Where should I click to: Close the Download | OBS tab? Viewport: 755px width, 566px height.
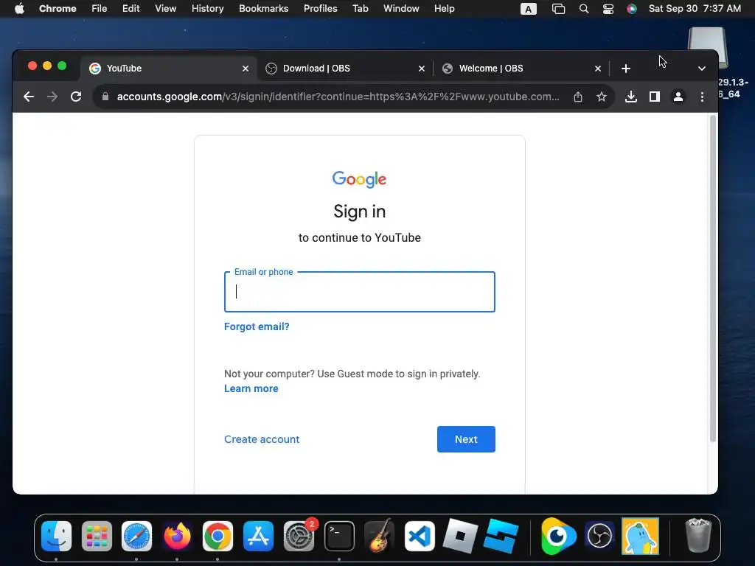point(421,69)
